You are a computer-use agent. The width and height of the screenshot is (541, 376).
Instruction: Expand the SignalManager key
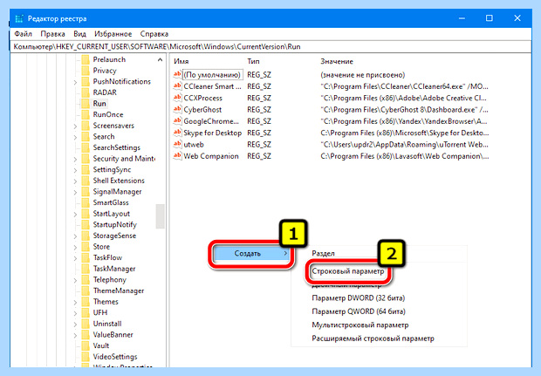click(x=75, y=192)
